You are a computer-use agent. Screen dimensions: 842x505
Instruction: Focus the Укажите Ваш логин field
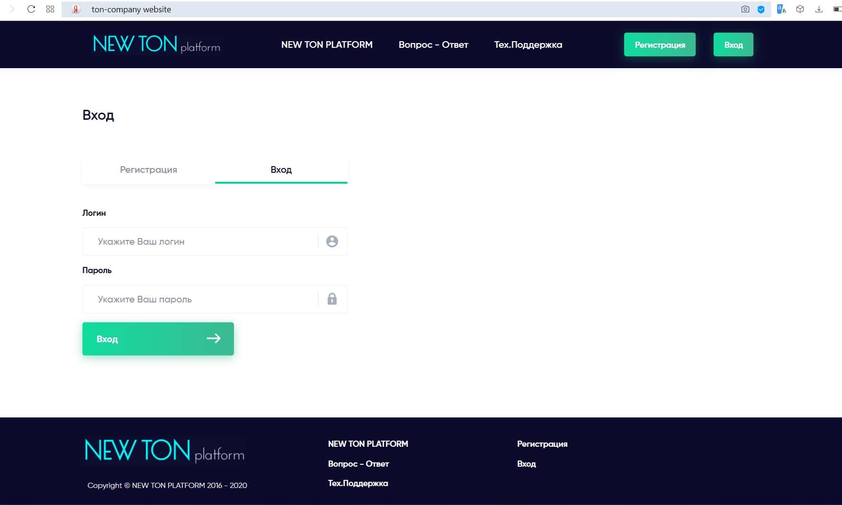[215, 241]
